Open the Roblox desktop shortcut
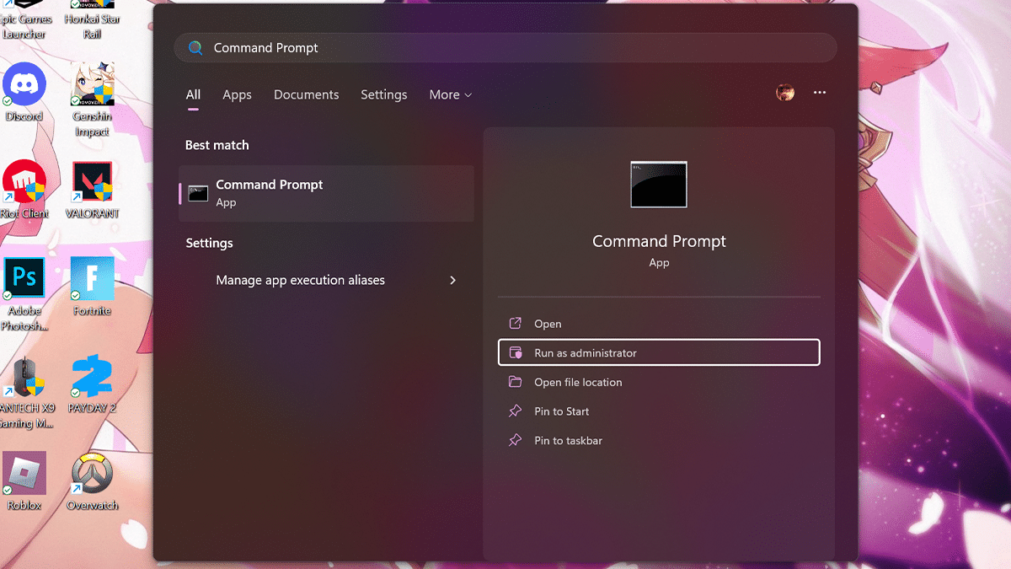 click(24, 474)
